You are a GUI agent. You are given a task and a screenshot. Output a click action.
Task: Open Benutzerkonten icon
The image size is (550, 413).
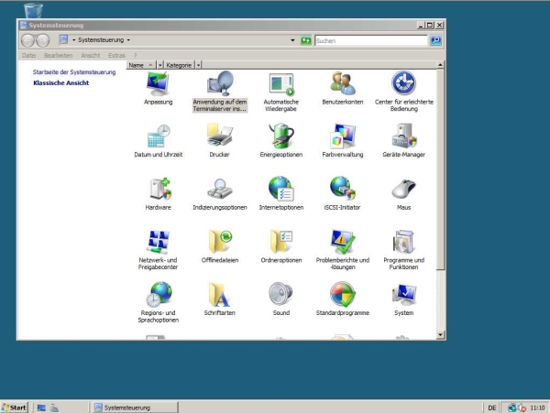click(342, 88)
